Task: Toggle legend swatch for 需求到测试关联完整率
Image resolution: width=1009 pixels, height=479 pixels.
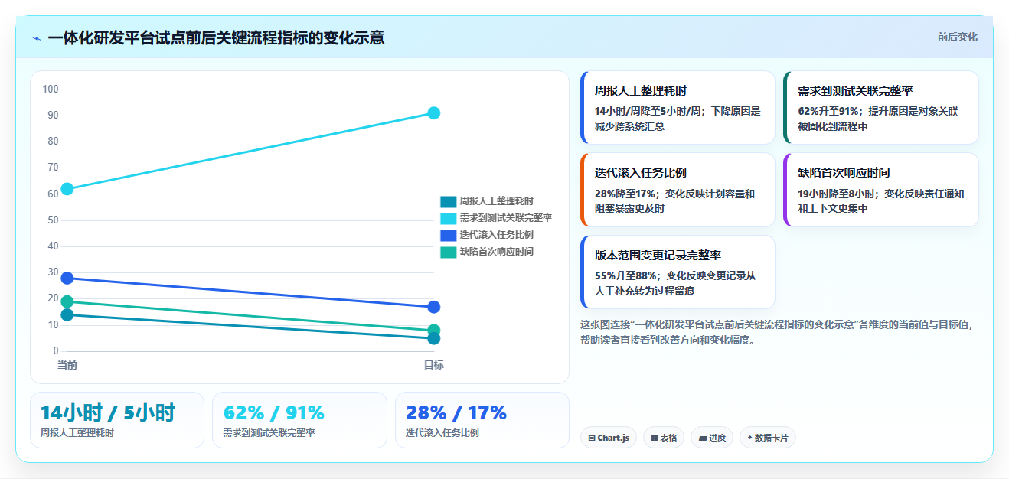Action: [448, 218]
